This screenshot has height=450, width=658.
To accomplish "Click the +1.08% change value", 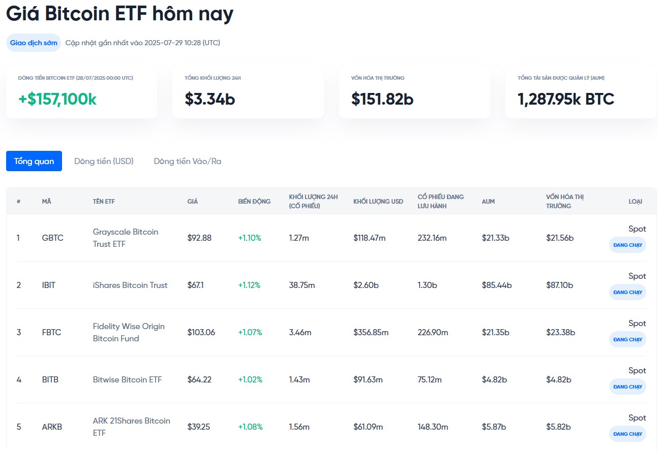I will [250, 427].
